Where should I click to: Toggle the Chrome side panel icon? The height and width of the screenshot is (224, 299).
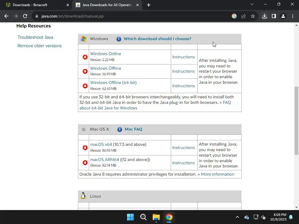click(x=274, y=16)
